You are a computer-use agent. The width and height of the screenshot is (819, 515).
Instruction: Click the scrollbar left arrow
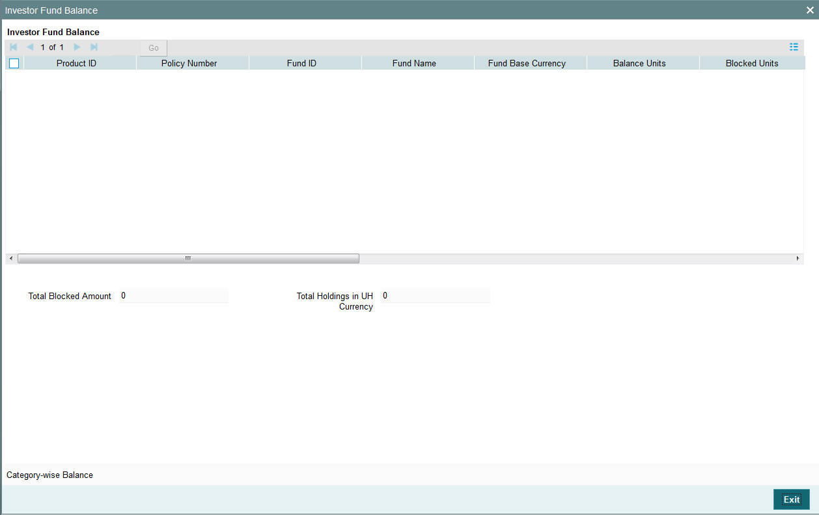[x=10, y=259]
